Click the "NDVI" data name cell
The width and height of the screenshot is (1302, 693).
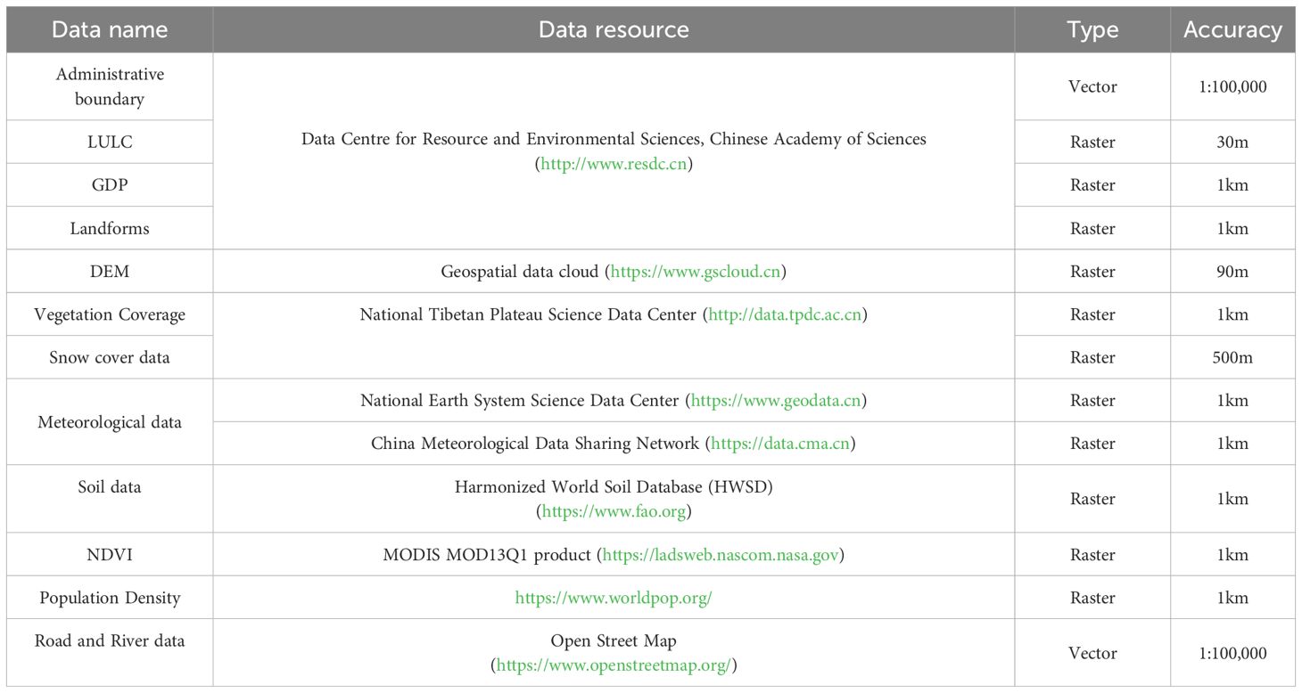[110, 555]
